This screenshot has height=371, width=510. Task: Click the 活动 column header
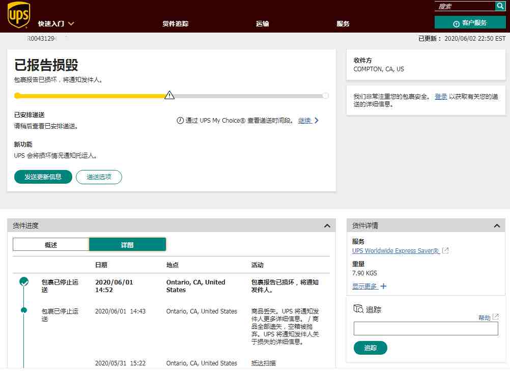257,265
